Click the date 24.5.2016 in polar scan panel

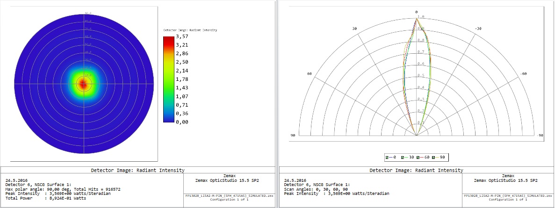tap(296, 180)
